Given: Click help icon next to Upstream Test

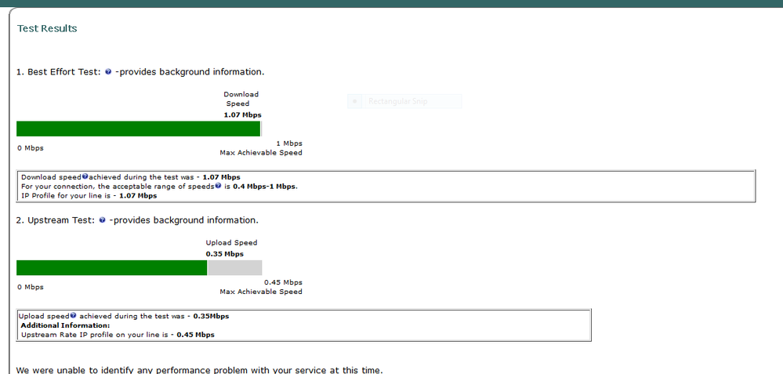Looking at the screenshot, I should tap(103, 220).
